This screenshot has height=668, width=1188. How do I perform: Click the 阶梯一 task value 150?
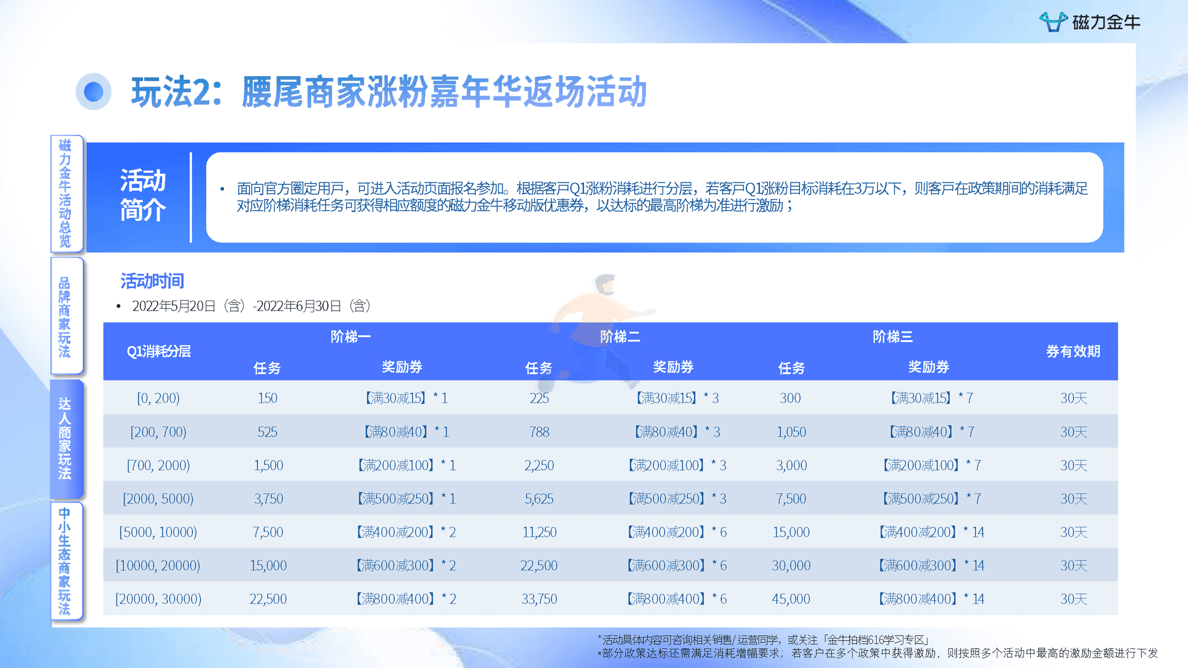click(267, 398)
